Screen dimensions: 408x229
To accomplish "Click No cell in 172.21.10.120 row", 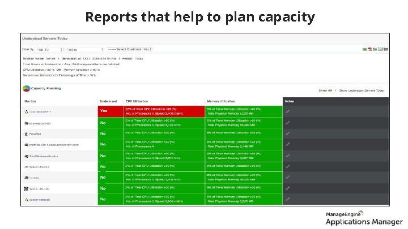I will coord(111,188).
